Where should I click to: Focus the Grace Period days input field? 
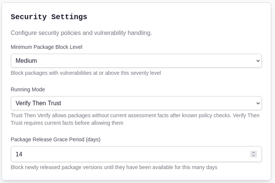click(136, 154)
